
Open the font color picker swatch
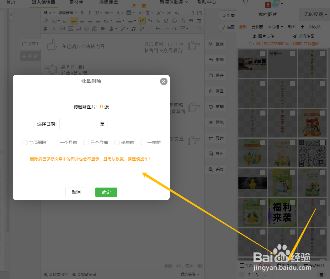click(x=118, y=13)
